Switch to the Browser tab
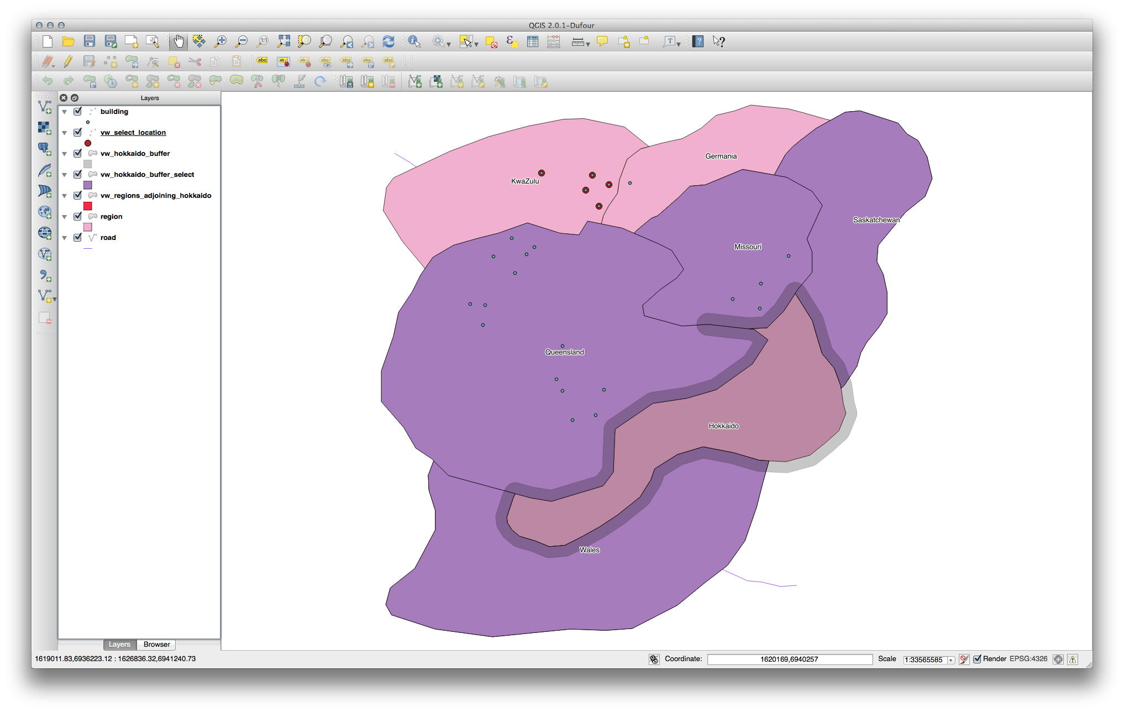Viewport: 1124px width, 712px height. [x=156, y=644]
